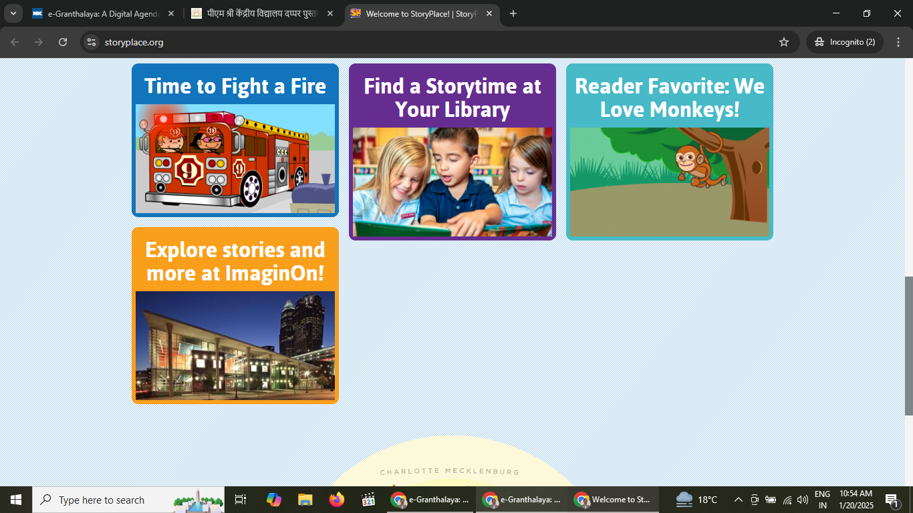Image resolution: width=913 pixels, height=513 pixels.
Task: Go forward to next page
Action: pyautogui.click(x=39, y=42)
